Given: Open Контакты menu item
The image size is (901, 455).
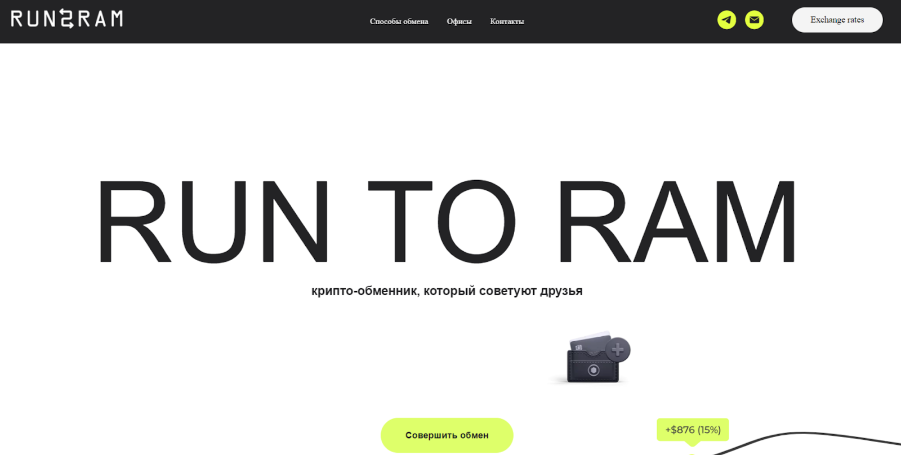Looking at the screenshot, I should tap(507, 21).
